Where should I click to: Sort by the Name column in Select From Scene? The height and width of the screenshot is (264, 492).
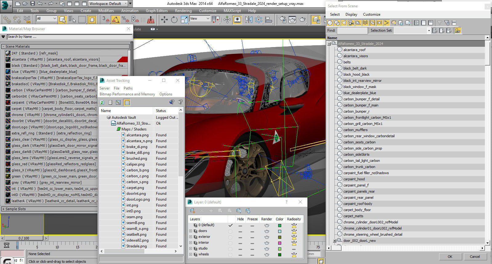[406, 38]
